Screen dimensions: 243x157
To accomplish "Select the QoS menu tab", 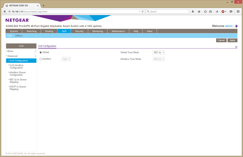I will pyautogui.click(x=64, y=31).
